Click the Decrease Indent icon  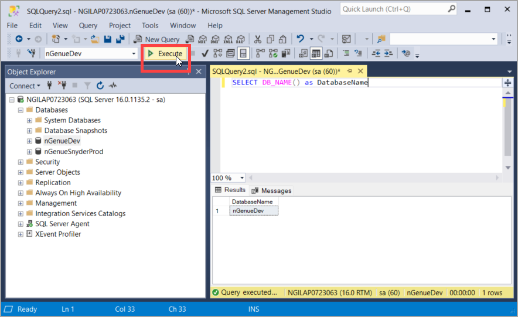pos(376,53)
